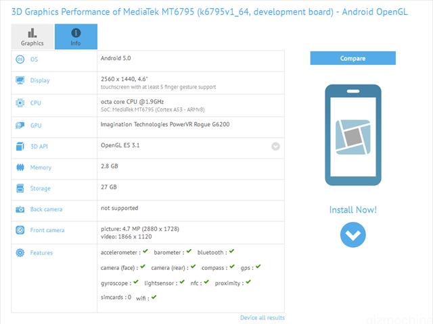Select video: 1866 x 1120 text
The height and width of the screenshot is (324, 433).
[x=127, y=237]
